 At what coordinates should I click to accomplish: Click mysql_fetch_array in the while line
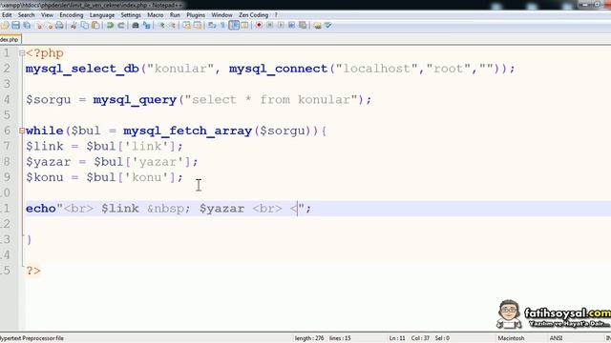coord(187,131)
